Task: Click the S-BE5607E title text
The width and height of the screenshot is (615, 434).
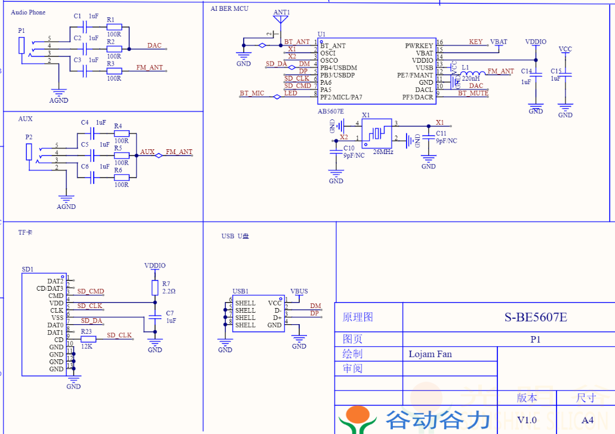Action: pyautogui.click(x=536, y=318)
